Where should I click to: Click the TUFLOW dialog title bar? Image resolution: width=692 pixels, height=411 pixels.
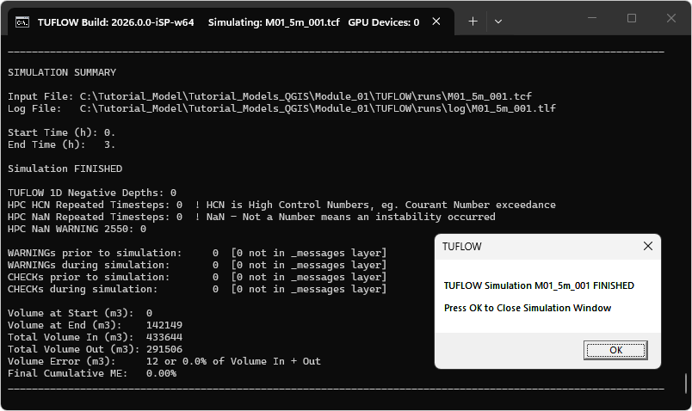[x=534, y=247]
